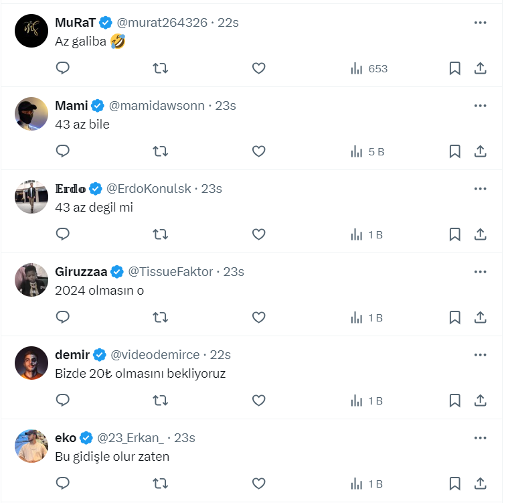Click the Giruzzaa display name
The width and height of the screenshot is (508, 503).
click(81, 272)
